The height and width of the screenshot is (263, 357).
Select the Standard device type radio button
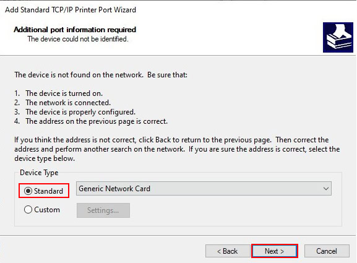point(28,191)
